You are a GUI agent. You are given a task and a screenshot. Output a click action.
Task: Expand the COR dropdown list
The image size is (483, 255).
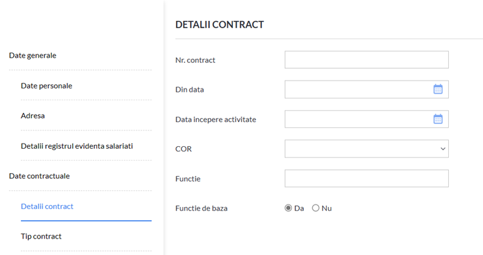(x=367, y=149)
